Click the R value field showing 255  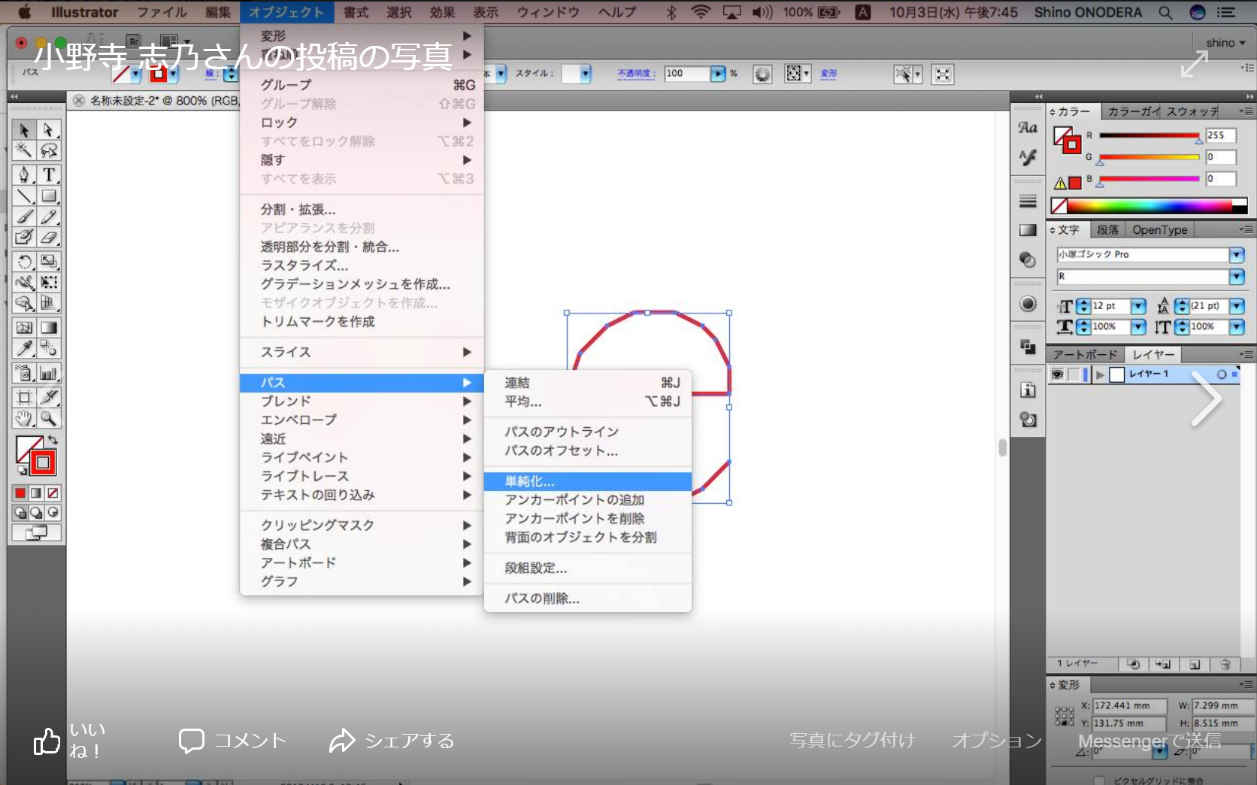[1221, 135]
